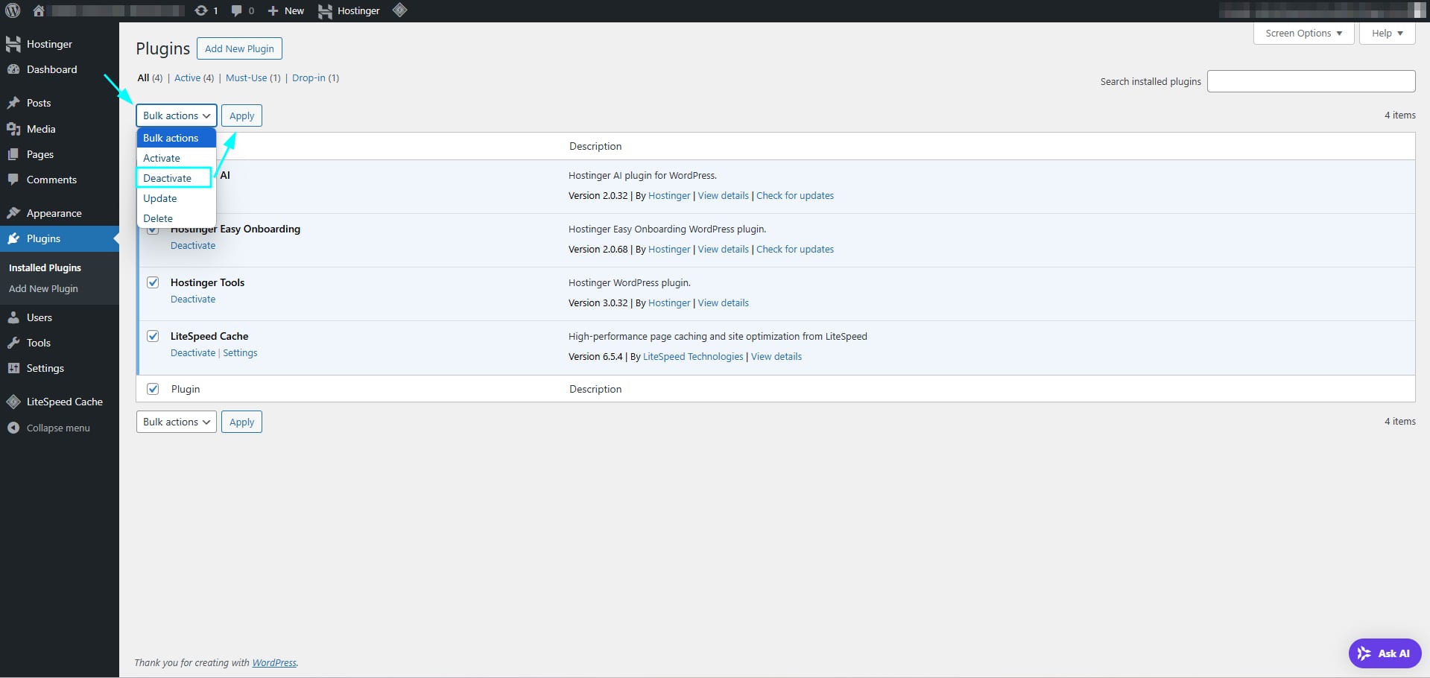The image size is (1430, 678).
Task: Open comments bubble icon in admin bar
Action: pyautogui.click(x=242, y=10)
